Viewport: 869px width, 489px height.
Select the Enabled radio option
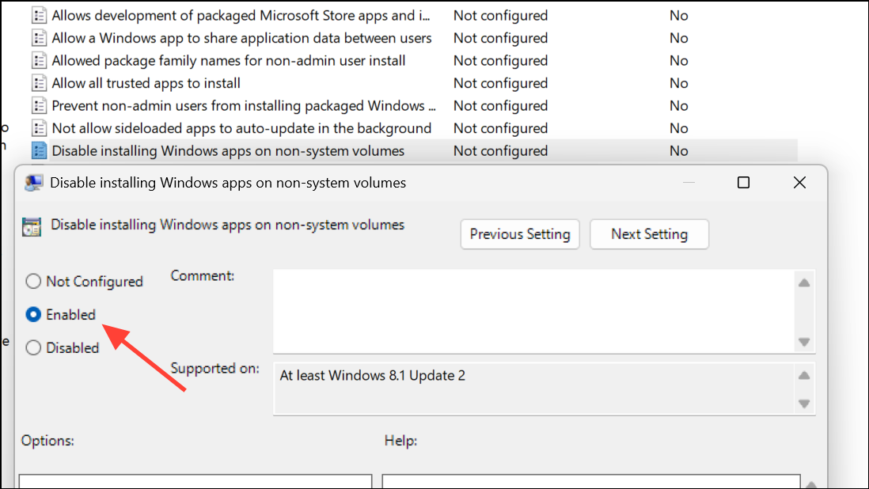(x=33, y=315)
